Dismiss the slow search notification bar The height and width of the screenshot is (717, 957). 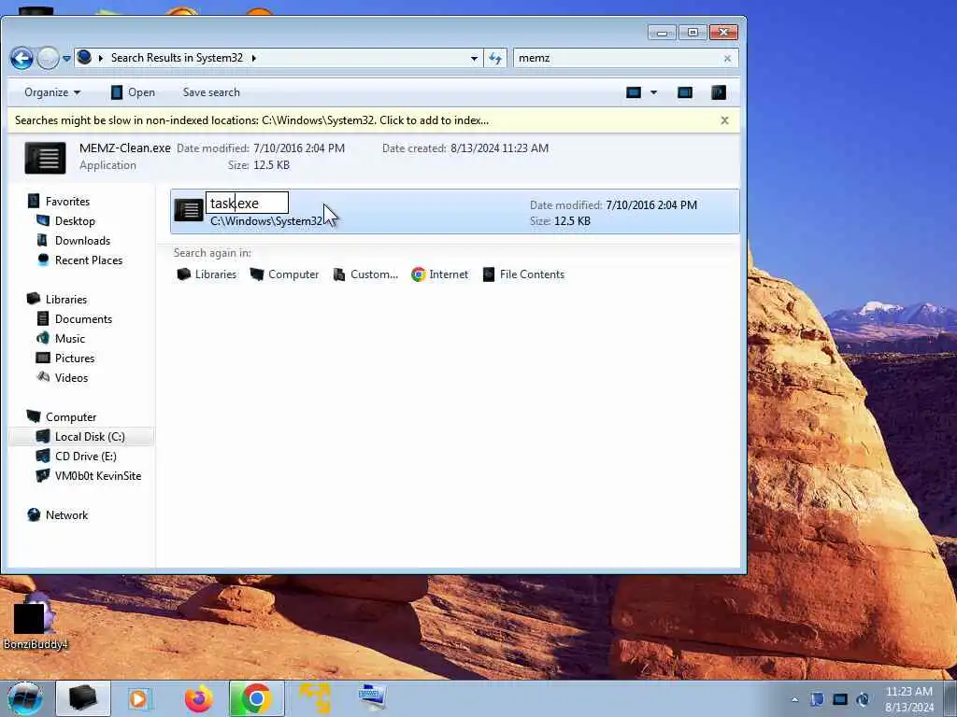coord(724,120)
